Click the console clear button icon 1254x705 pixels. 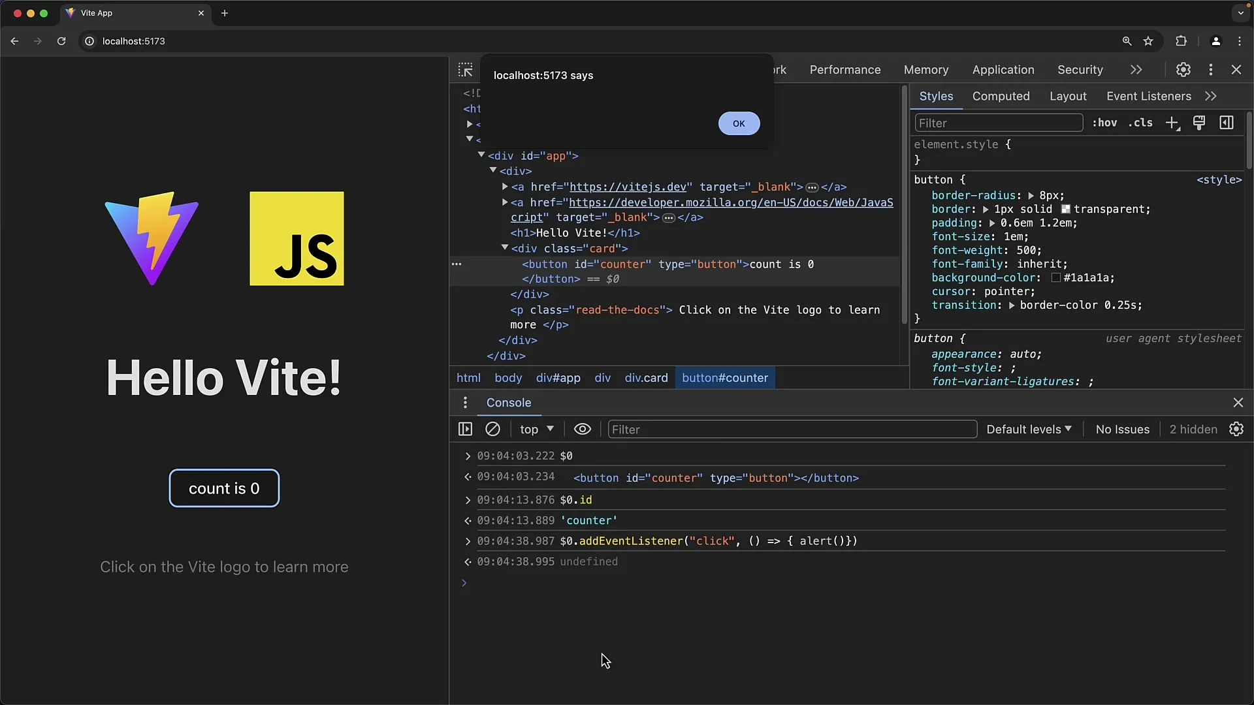(492, 429)
